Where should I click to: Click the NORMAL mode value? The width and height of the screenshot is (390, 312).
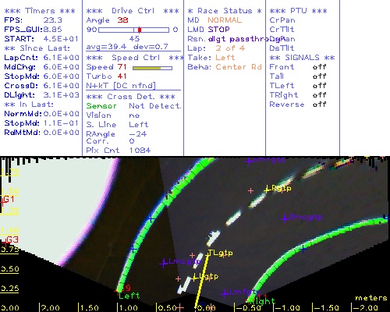click(225, 20)
